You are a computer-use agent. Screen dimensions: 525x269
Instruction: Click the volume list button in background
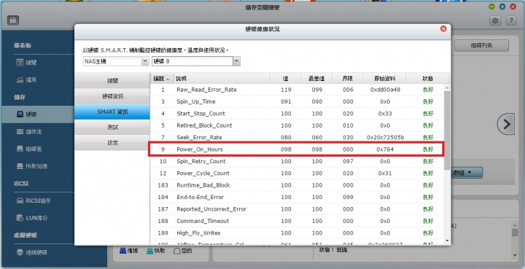pyautogui.click(x=481, y=45)
